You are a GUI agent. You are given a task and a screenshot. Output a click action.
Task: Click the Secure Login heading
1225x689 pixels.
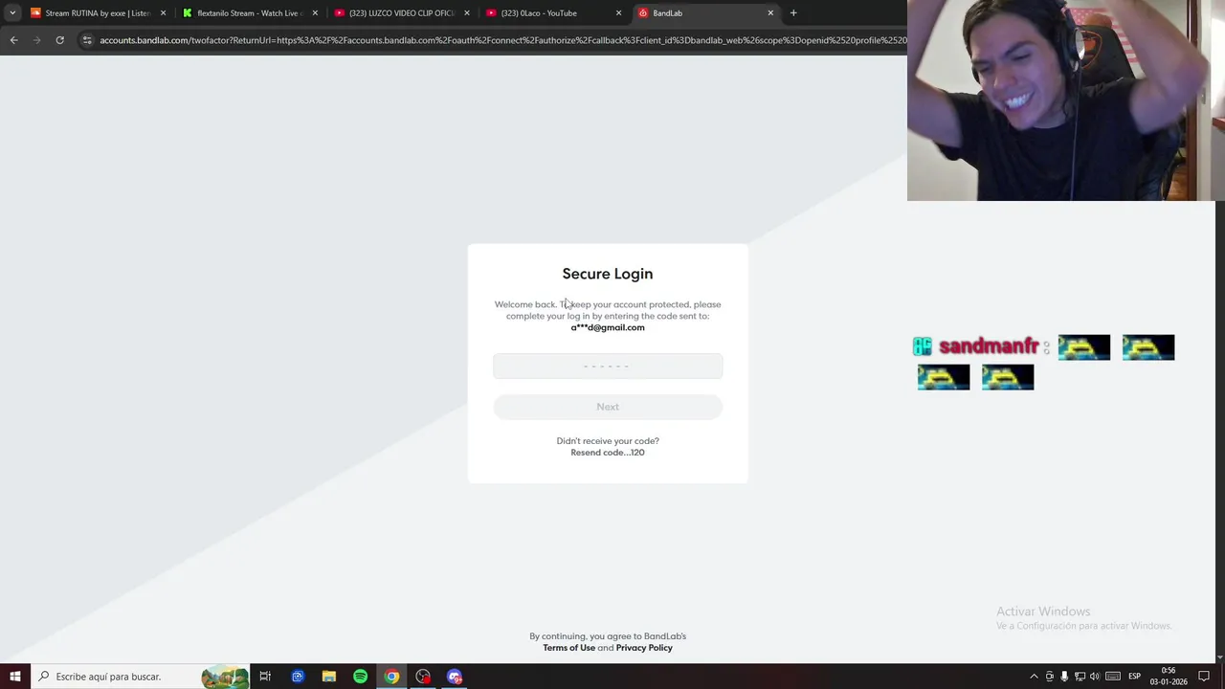coord(608,274)
